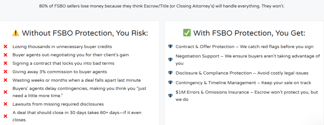Click red X next to 'Giving away 3% commission'
This screenshot has width=324, height=125.
click(6, 72)
